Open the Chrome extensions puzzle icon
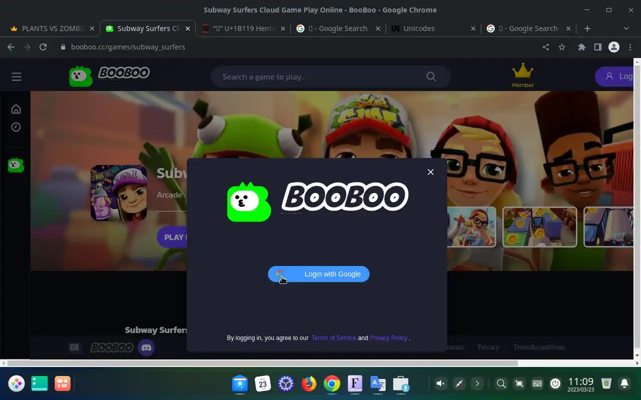641x400 pixels. tap(581, 47)
